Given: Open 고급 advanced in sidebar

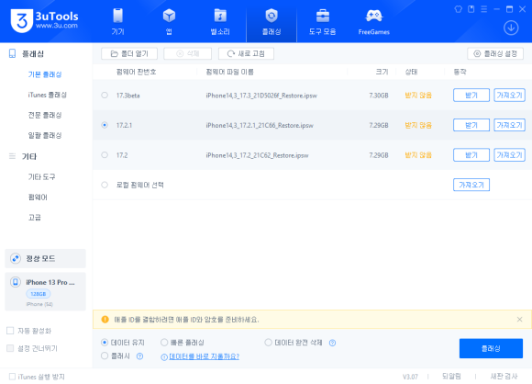Looking at the screenshot, I should pos(34,218).
